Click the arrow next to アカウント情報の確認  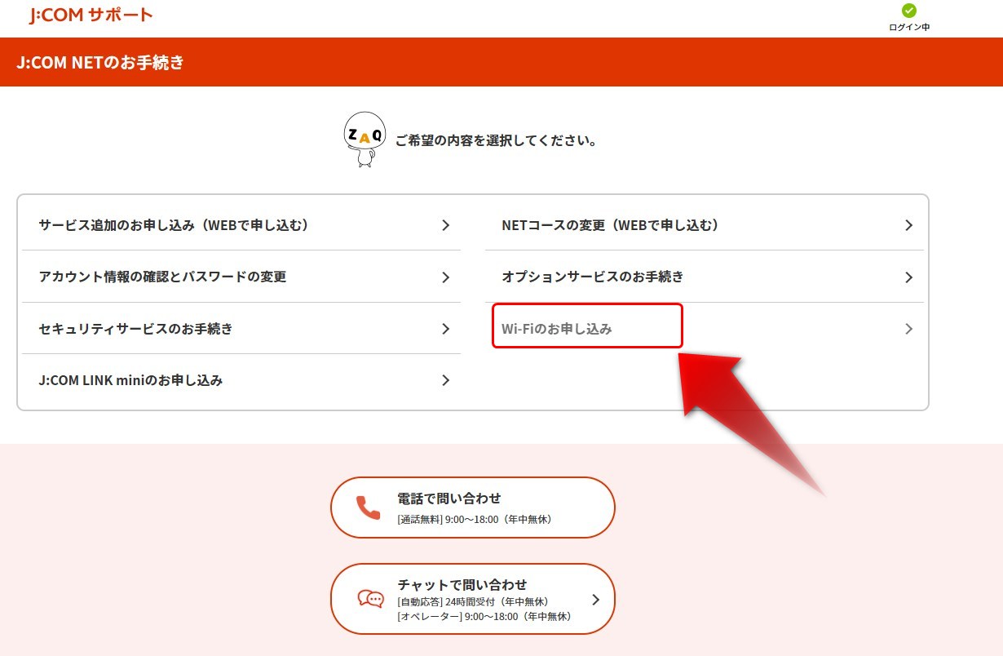coord(445,277)
